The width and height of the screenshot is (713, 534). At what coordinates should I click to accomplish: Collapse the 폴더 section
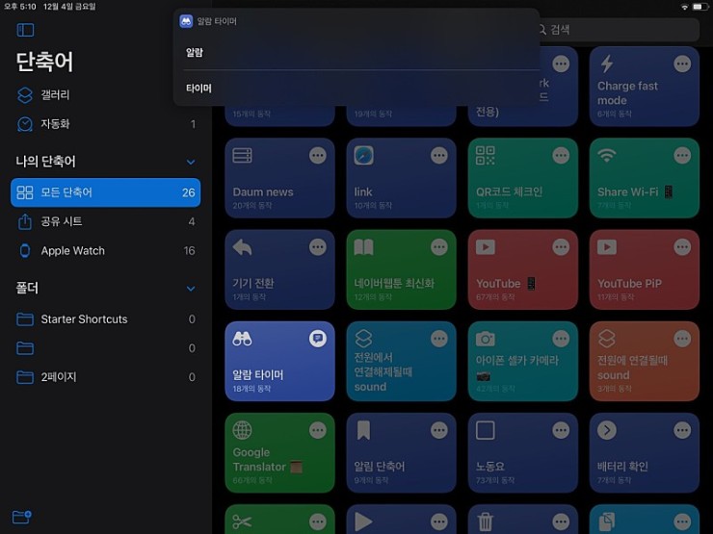191,289
